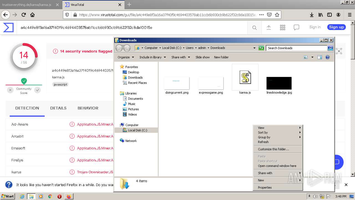Click Sign up button
Image resolution: width=355 pixels, height=200 pixels.
336,27
